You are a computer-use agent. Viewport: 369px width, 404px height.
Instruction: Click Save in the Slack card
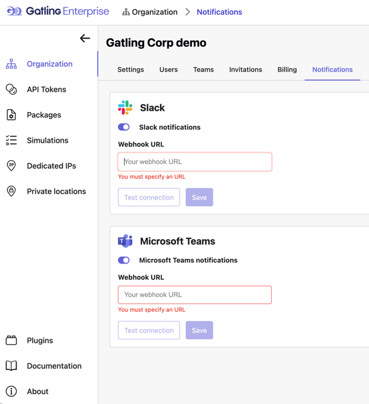click(199, 197)
